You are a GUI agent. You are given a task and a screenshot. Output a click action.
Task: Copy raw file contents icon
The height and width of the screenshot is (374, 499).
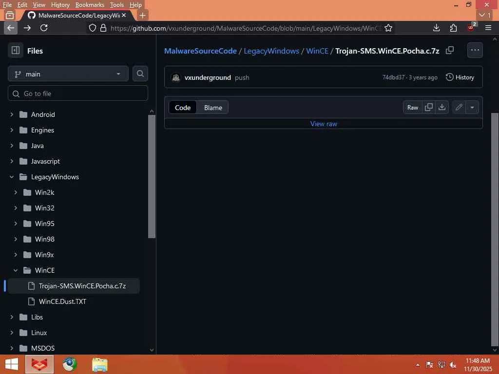click(x=429, y=107)
